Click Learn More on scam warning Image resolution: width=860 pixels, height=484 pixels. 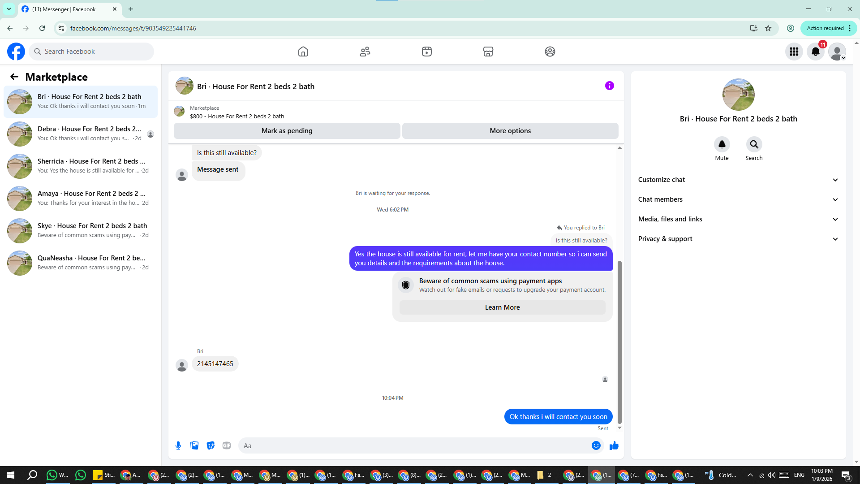[x=502, y=307]
